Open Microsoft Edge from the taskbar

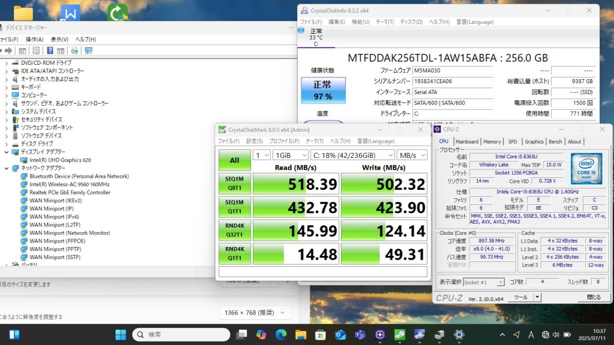[x=281, y=334]
